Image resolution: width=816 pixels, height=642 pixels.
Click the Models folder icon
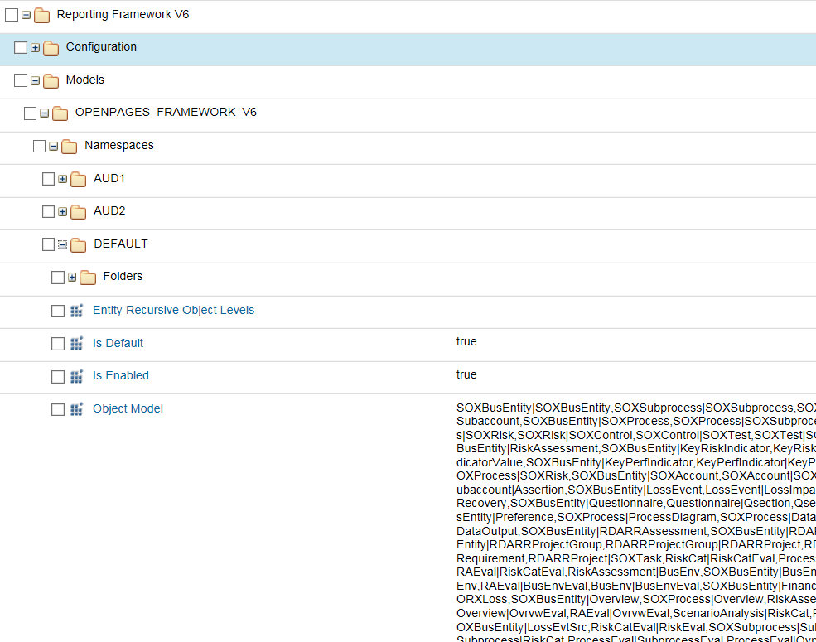click(x=51, y=80)
